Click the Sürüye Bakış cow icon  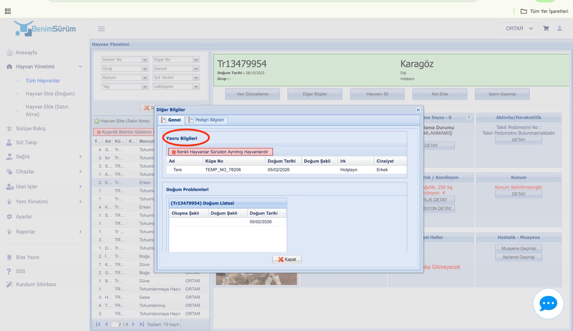[x=9, y=128]
